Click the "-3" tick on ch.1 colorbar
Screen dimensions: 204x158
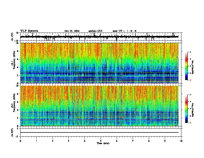pyautogui.click(x=190, y=52)
